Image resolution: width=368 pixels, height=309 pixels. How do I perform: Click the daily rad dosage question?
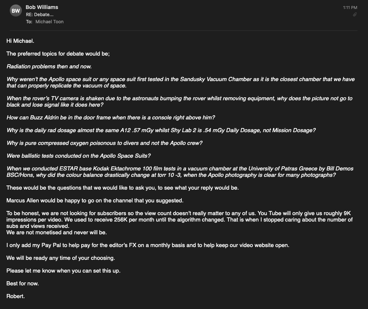click(x=161, y=130)
